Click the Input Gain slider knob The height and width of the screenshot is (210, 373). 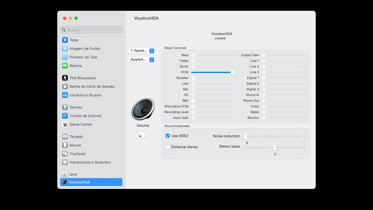[193, 118]
